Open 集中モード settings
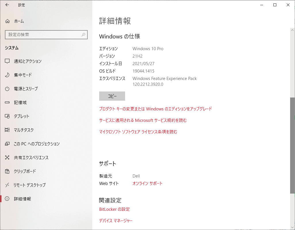The height and width of the screenshot is (230, 295). 46,75
